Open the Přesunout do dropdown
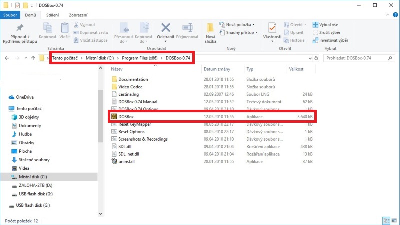The width and height of the screenshot is (400, 225). (123, 33)
